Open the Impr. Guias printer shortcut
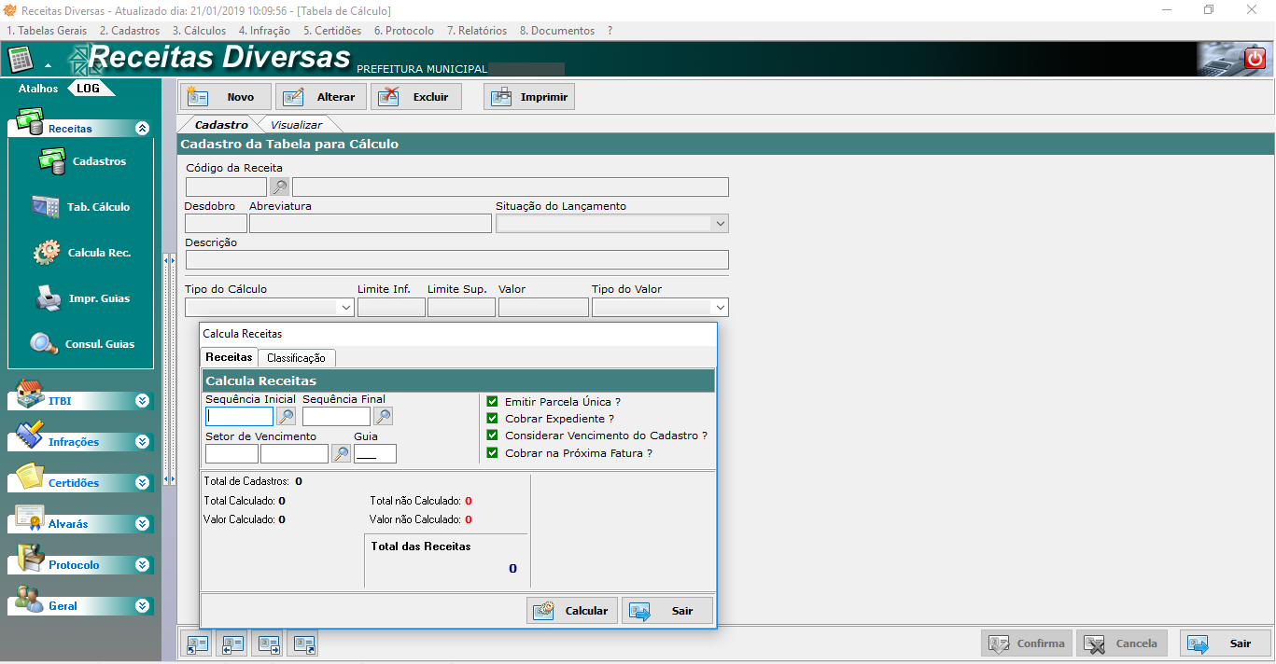Image resolution: width=1276 pixels, height=664 pixels. coord(82,298)
